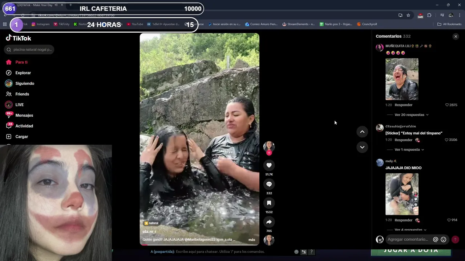Open emoji icon in stream chat bar

(x=296, y=252)
